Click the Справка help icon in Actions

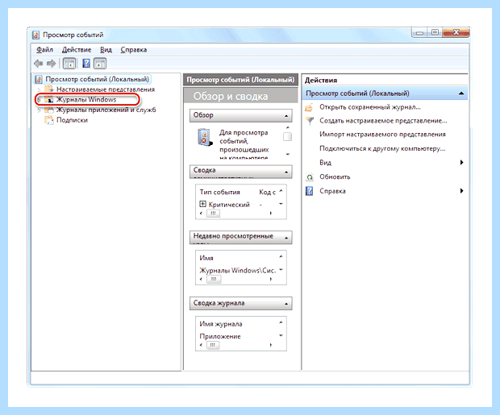[310, 191]
